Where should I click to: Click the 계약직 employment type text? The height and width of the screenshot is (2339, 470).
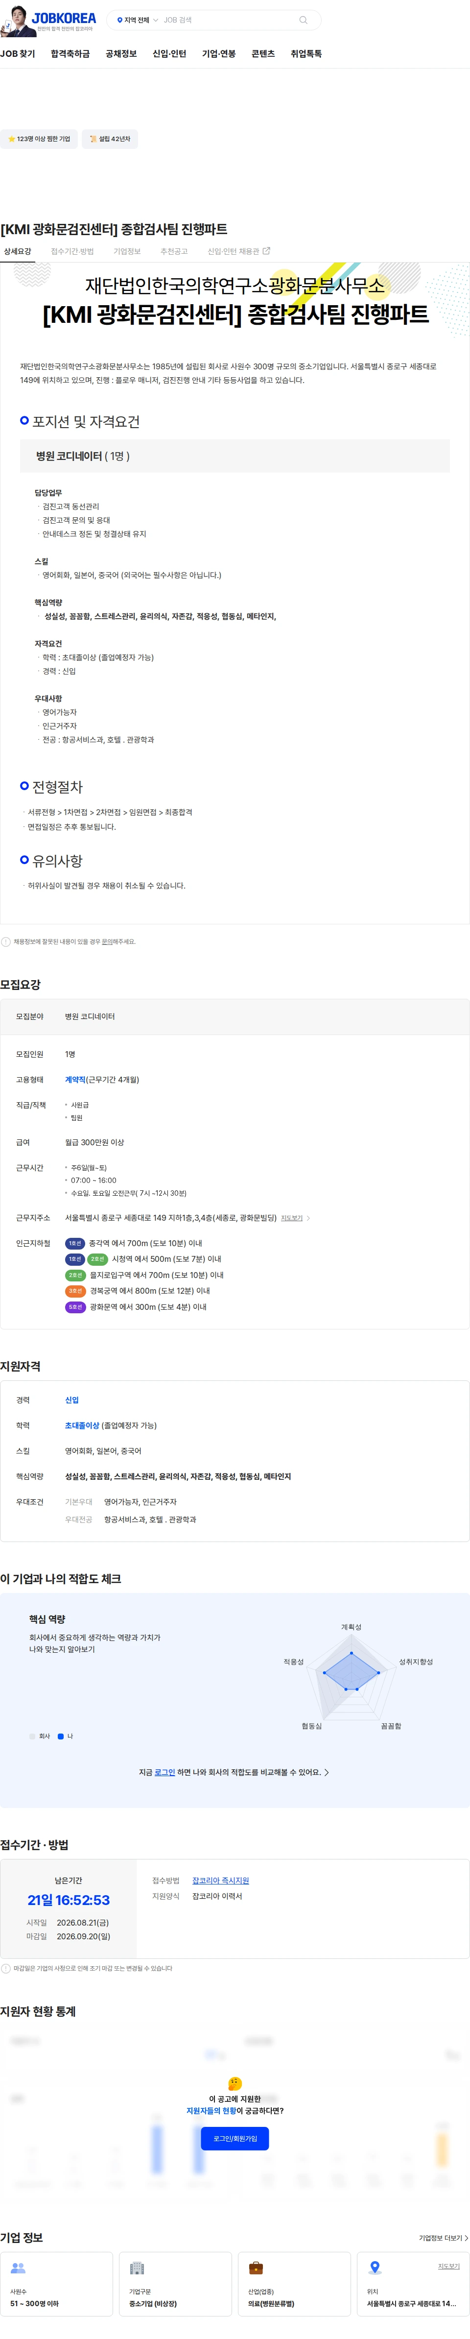75,1080
